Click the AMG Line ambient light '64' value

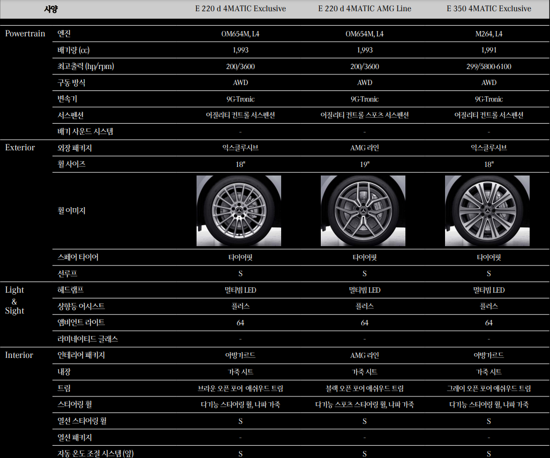click(x=365, y=323)
